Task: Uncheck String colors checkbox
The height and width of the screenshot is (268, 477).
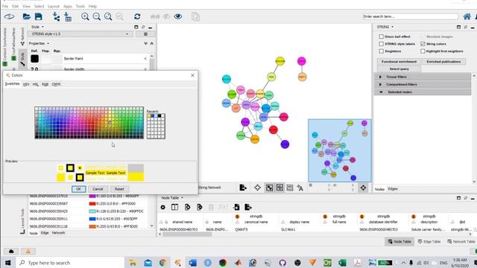Action: [423, 44]
